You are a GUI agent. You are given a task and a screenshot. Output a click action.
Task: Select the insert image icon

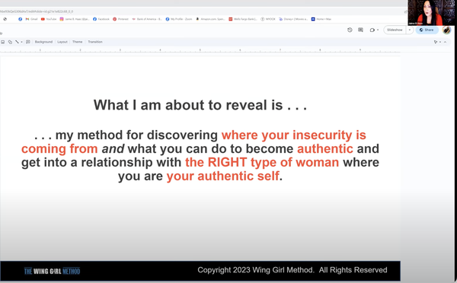pyautogui.click(x=2, y=42)
